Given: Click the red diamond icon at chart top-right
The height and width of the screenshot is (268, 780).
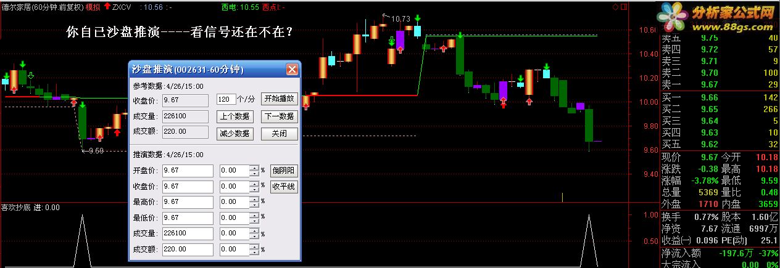Looking at the screenshot, I should [x=615, y=7].
